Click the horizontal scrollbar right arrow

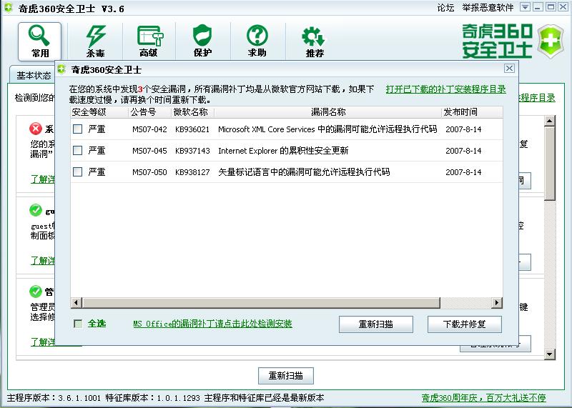click(496, 303)
